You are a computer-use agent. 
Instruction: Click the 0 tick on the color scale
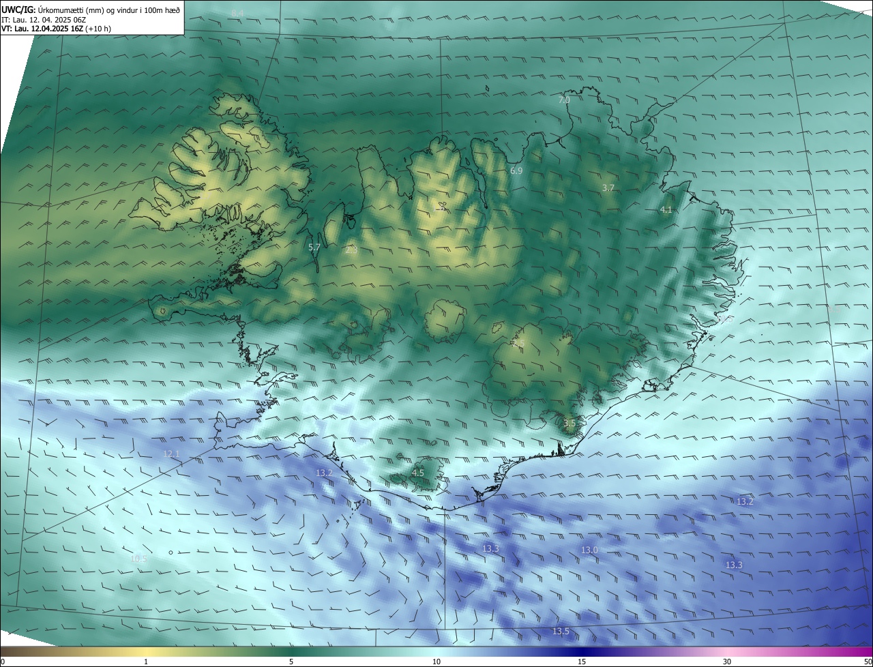[x=3, y=662]
